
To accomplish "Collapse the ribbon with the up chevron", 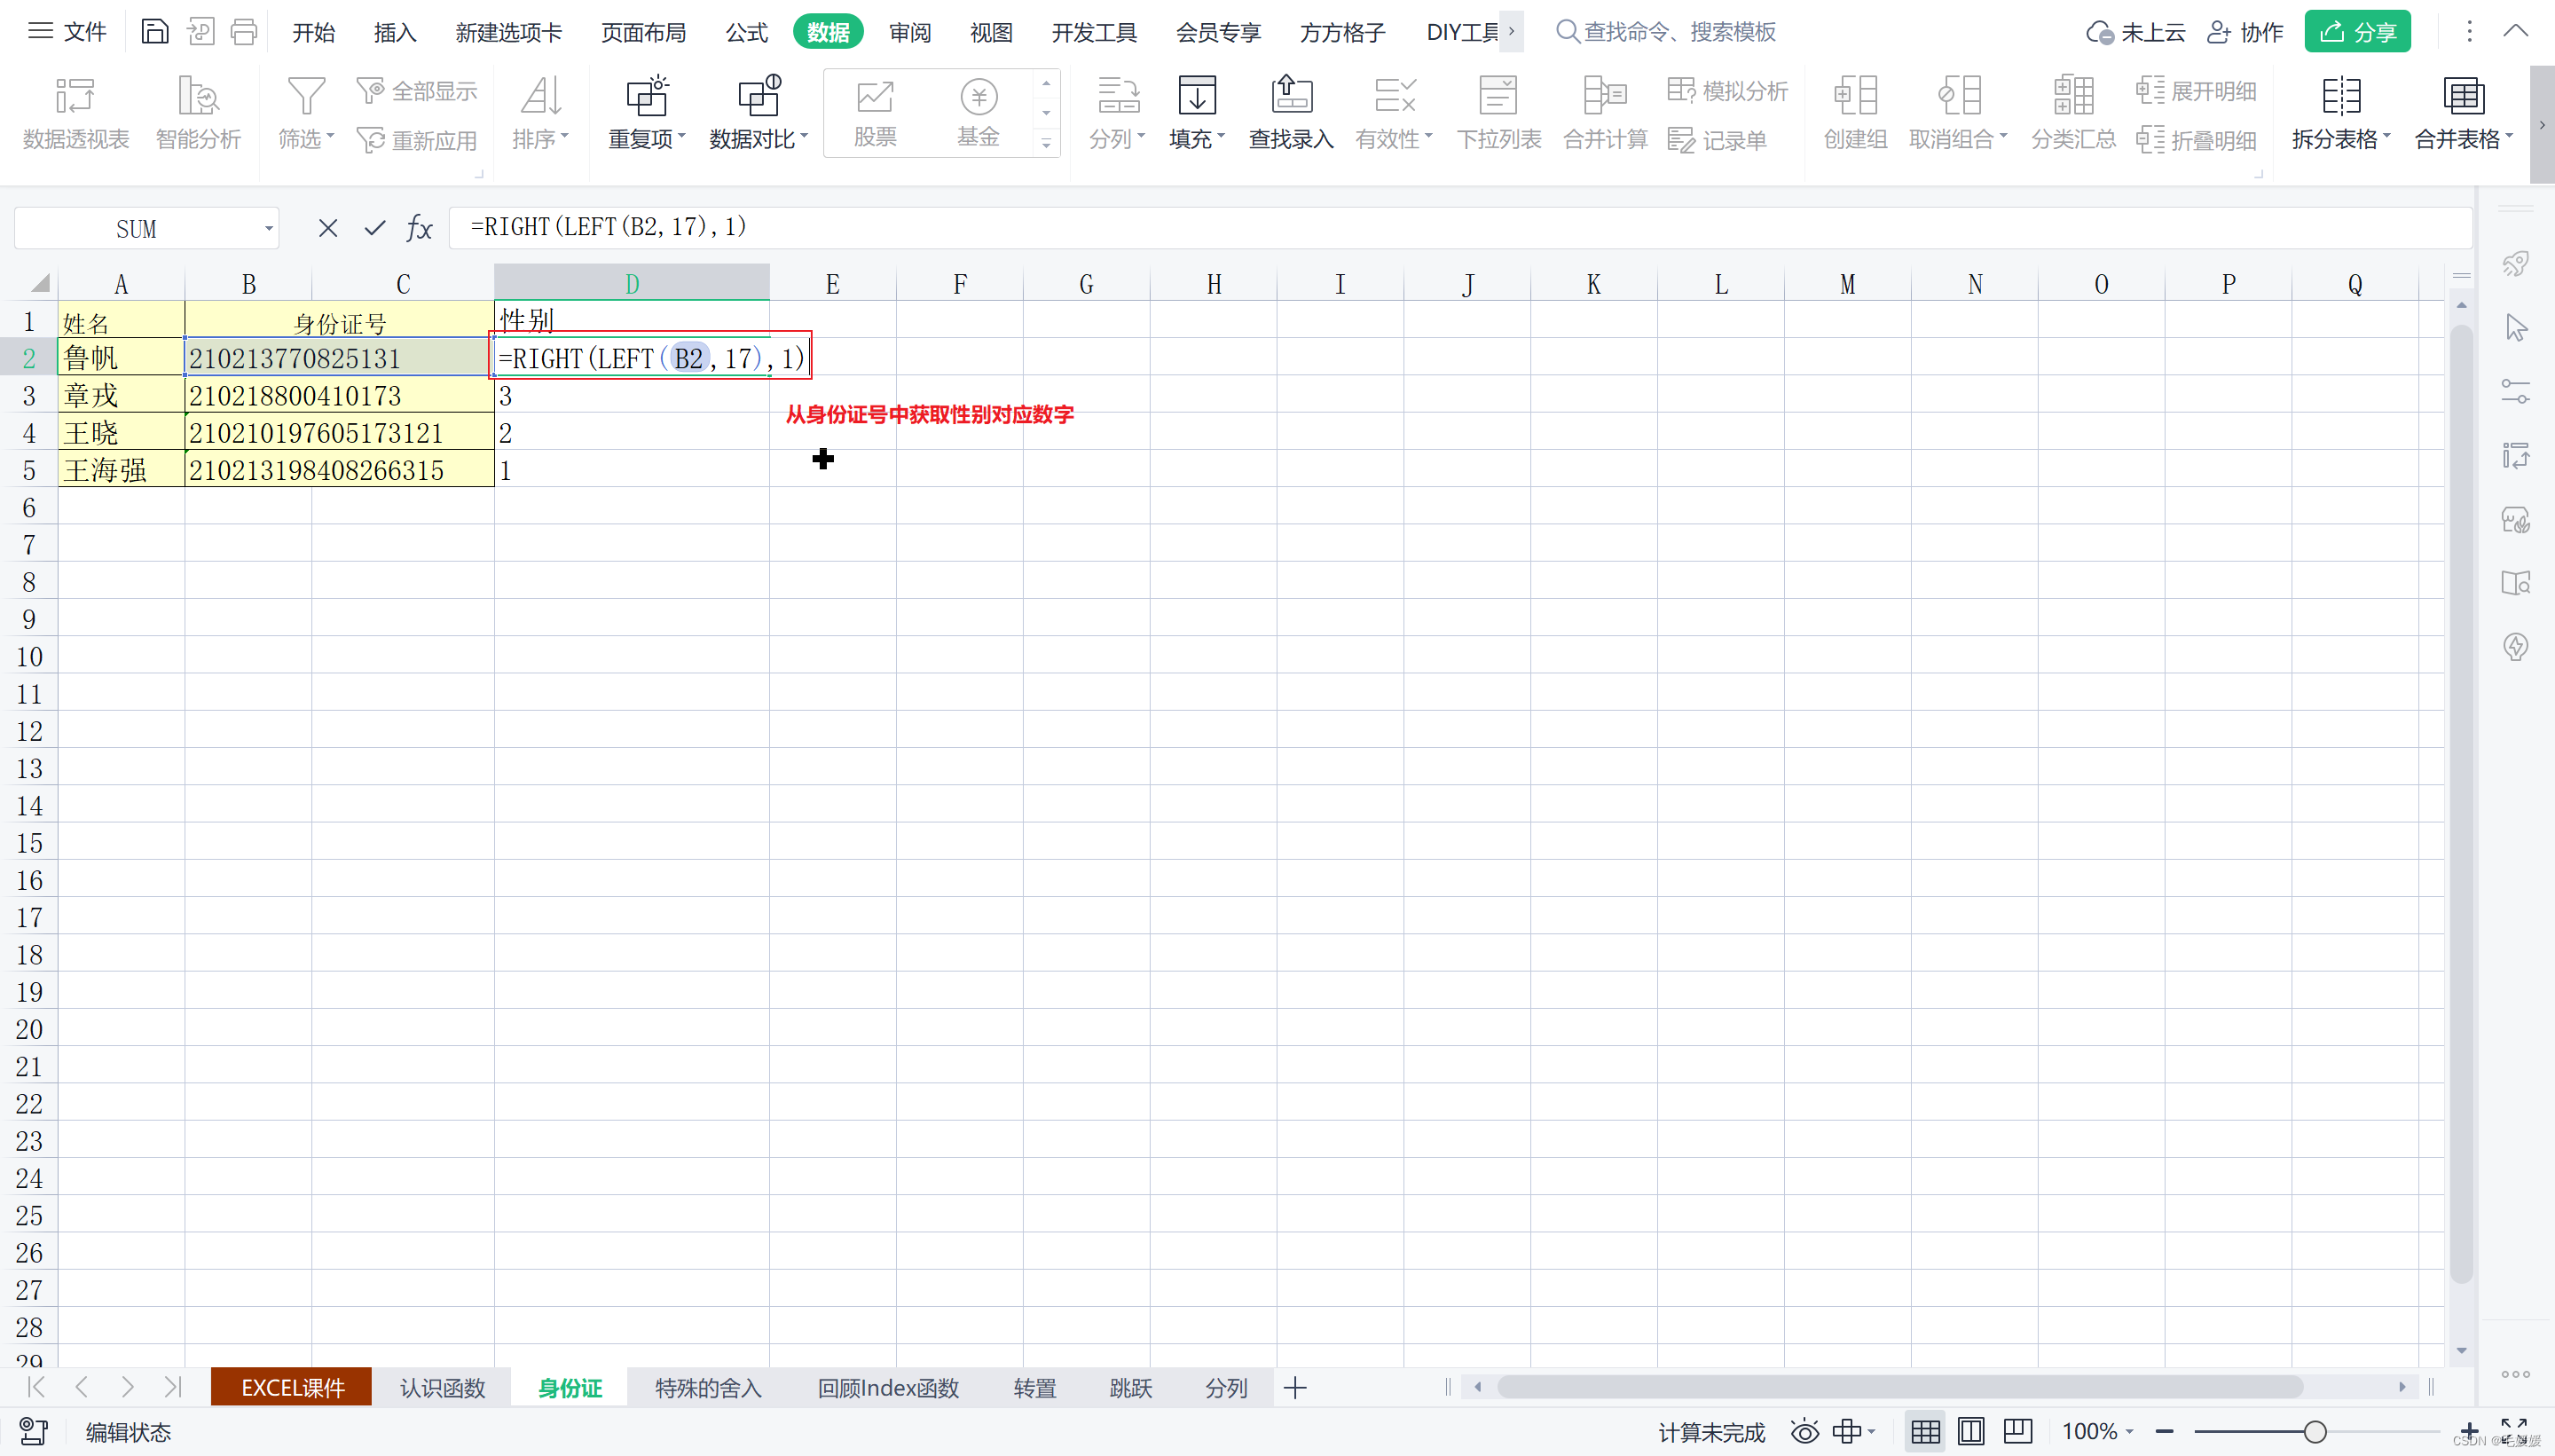I will pyautogui.click(x=2516, y=31).
